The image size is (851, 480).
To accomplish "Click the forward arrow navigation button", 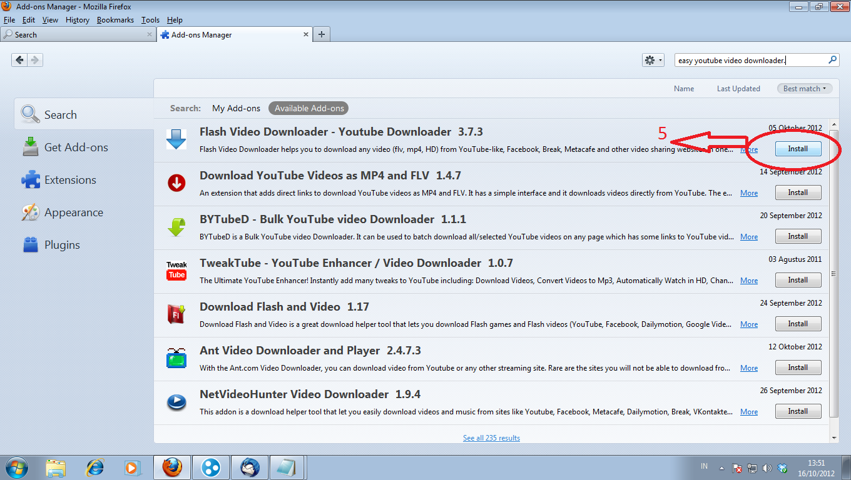I will [x=35, y=60].
